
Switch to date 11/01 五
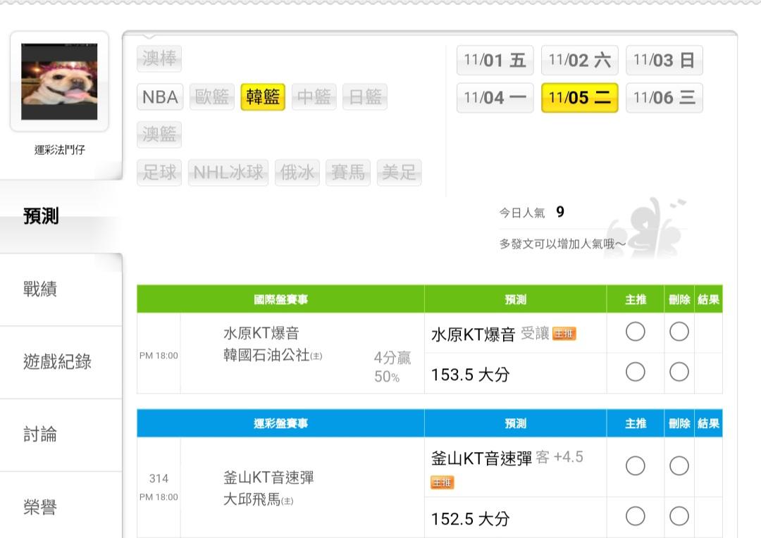pos(495,61)
